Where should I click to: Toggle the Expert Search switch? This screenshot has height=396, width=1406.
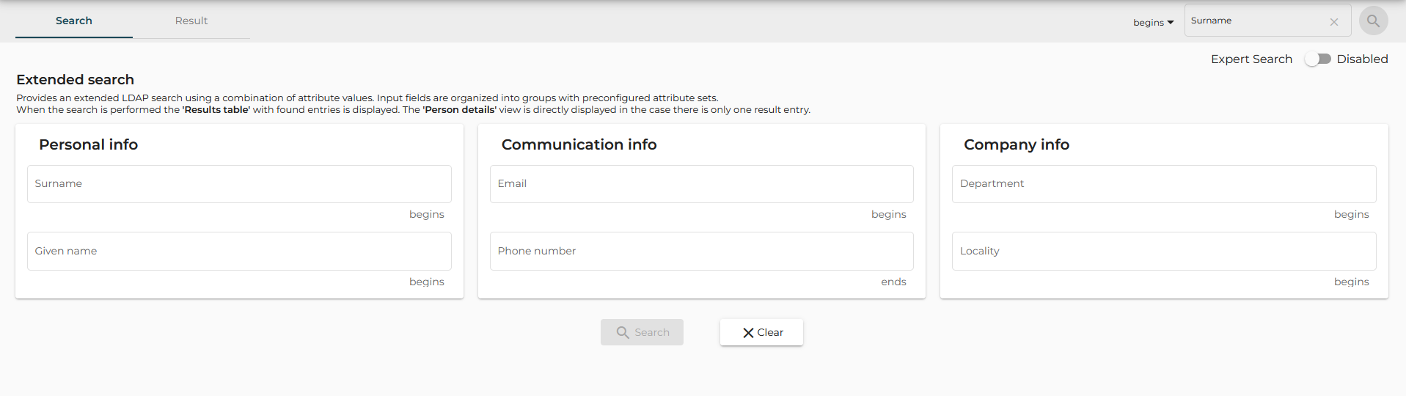coord(1317,59)
